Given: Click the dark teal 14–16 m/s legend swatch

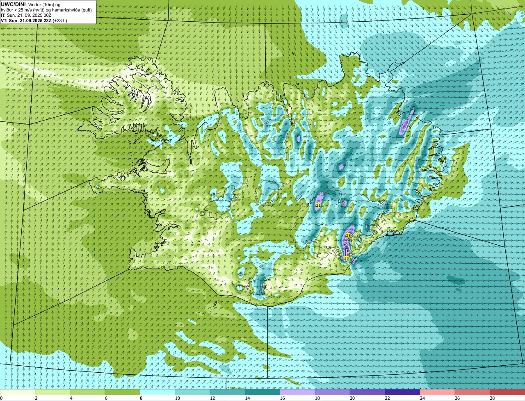Looking at the screenshot, I should point(262,392).
